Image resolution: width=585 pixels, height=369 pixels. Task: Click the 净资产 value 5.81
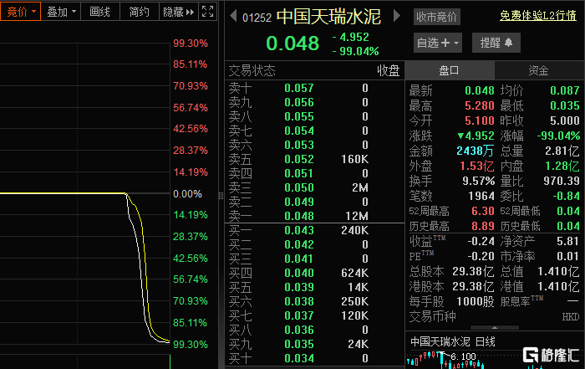(567, 241)
